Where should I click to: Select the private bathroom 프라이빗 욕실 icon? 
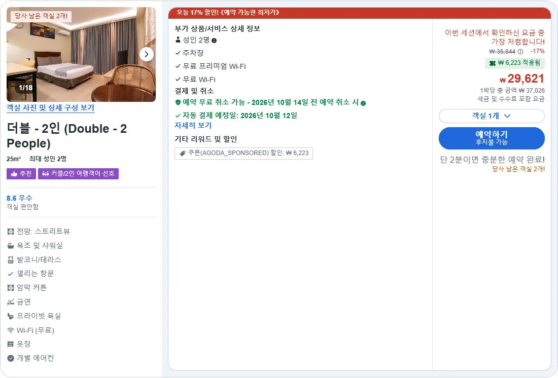click(x=11, y=316)
